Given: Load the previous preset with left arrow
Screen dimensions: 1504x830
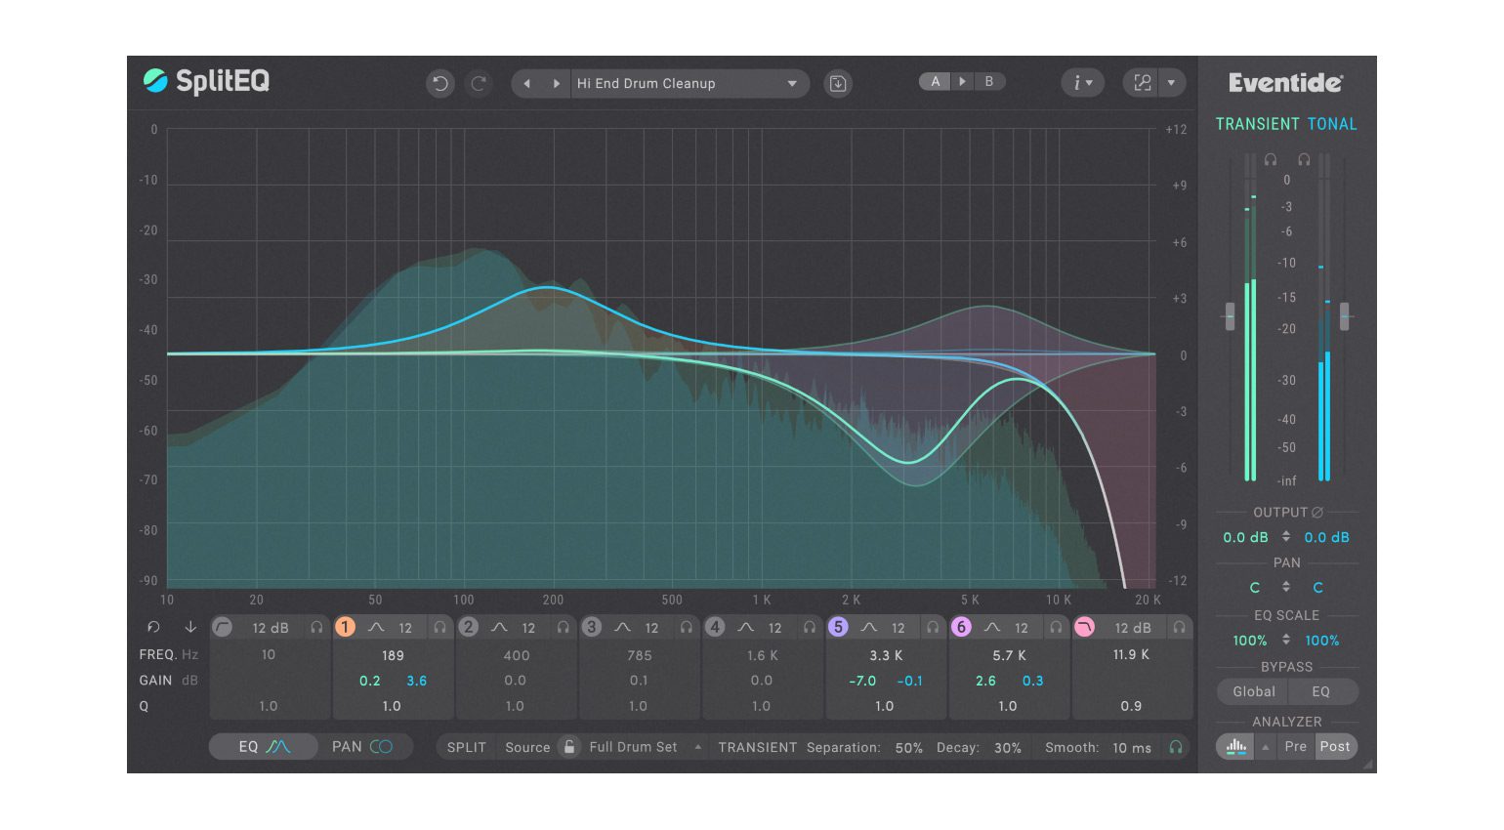Looking at the screenshot, I should point(527,84).
